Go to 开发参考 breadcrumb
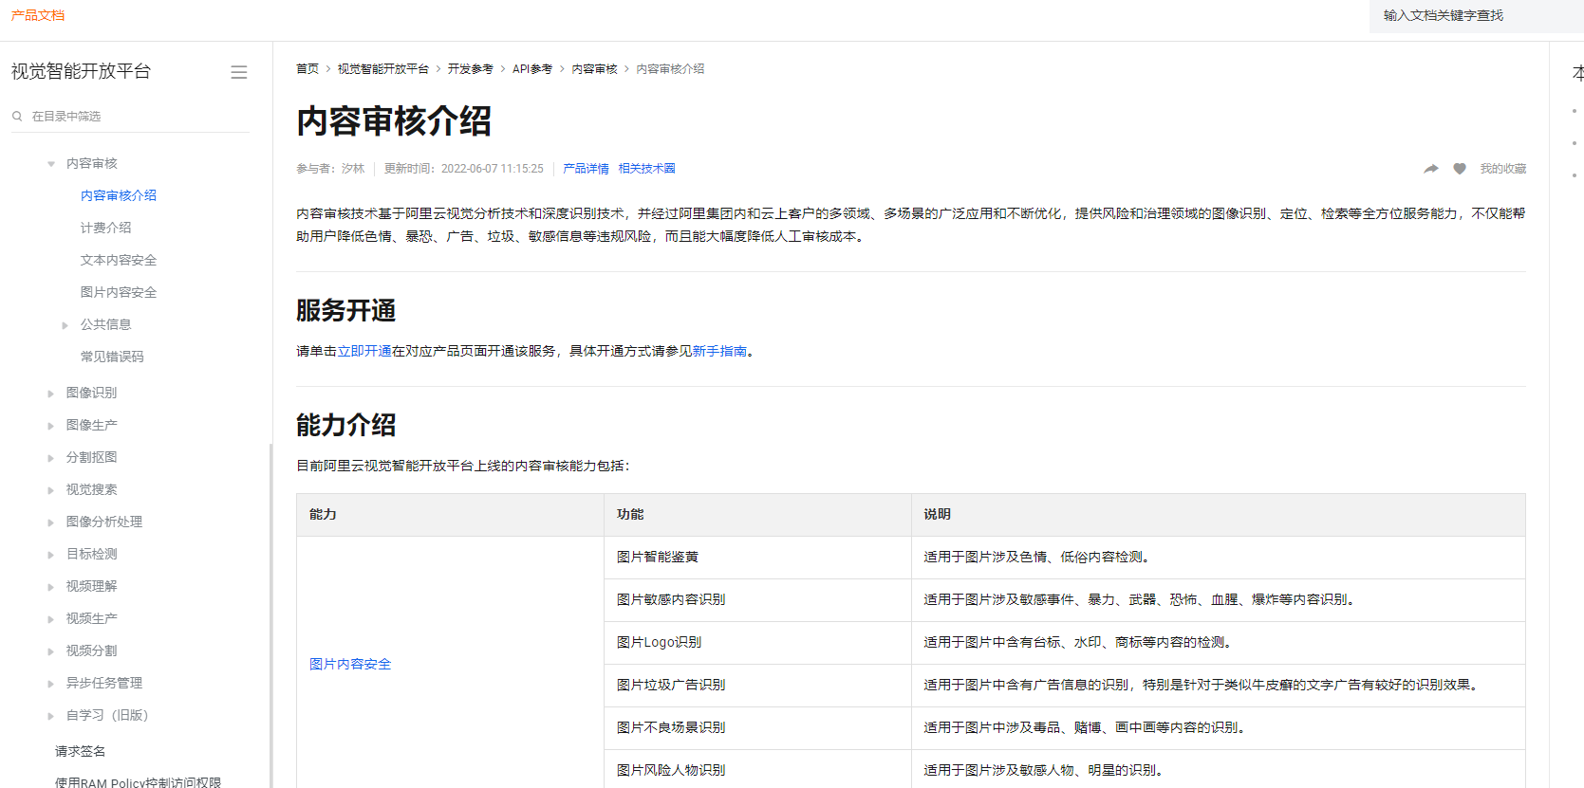This screenshot has height=788, width=1584. tap(471, 69)
